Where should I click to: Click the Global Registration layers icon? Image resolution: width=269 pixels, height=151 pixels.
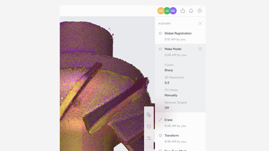161,33
